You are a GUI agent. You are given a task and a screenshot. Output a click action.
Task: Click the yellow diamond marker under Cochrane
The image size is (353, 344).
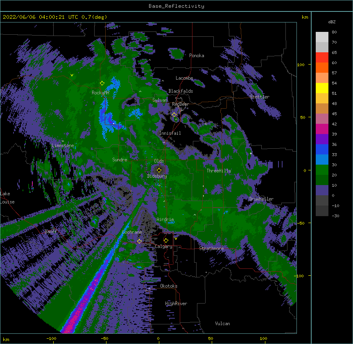tap(139, 241)
